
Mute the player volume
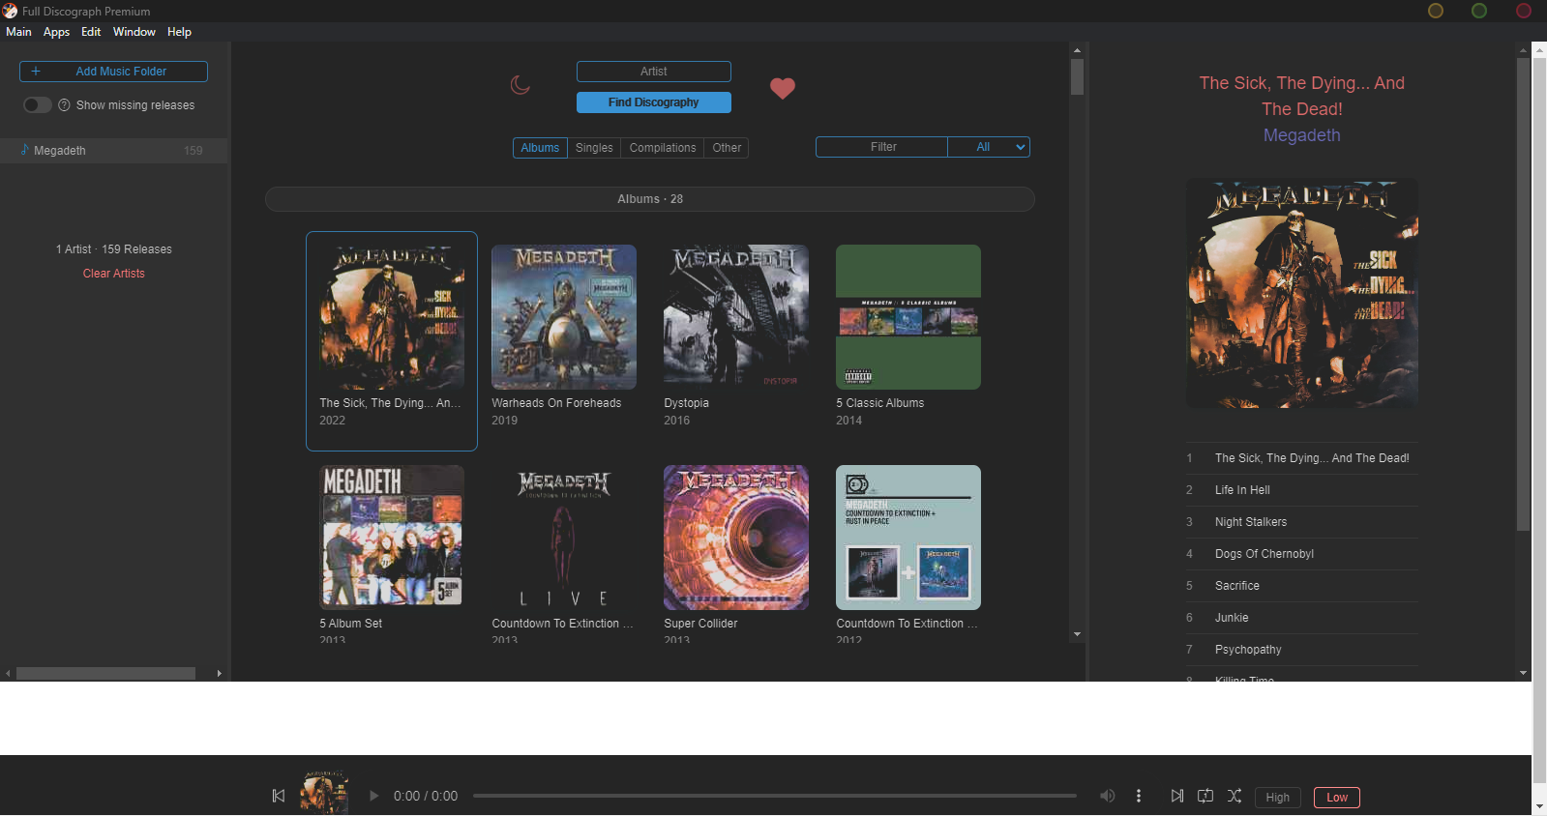(x=1107, y=796)
